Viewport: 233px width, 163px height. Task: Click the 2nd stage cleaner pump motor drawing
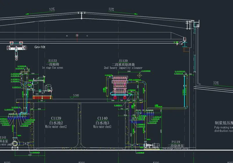156,145
